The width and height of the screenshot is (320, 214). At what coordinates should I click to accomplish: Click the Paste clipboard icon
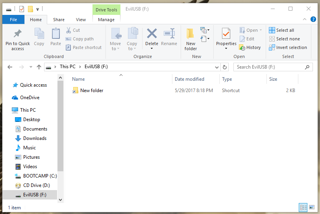pos(55,34)
